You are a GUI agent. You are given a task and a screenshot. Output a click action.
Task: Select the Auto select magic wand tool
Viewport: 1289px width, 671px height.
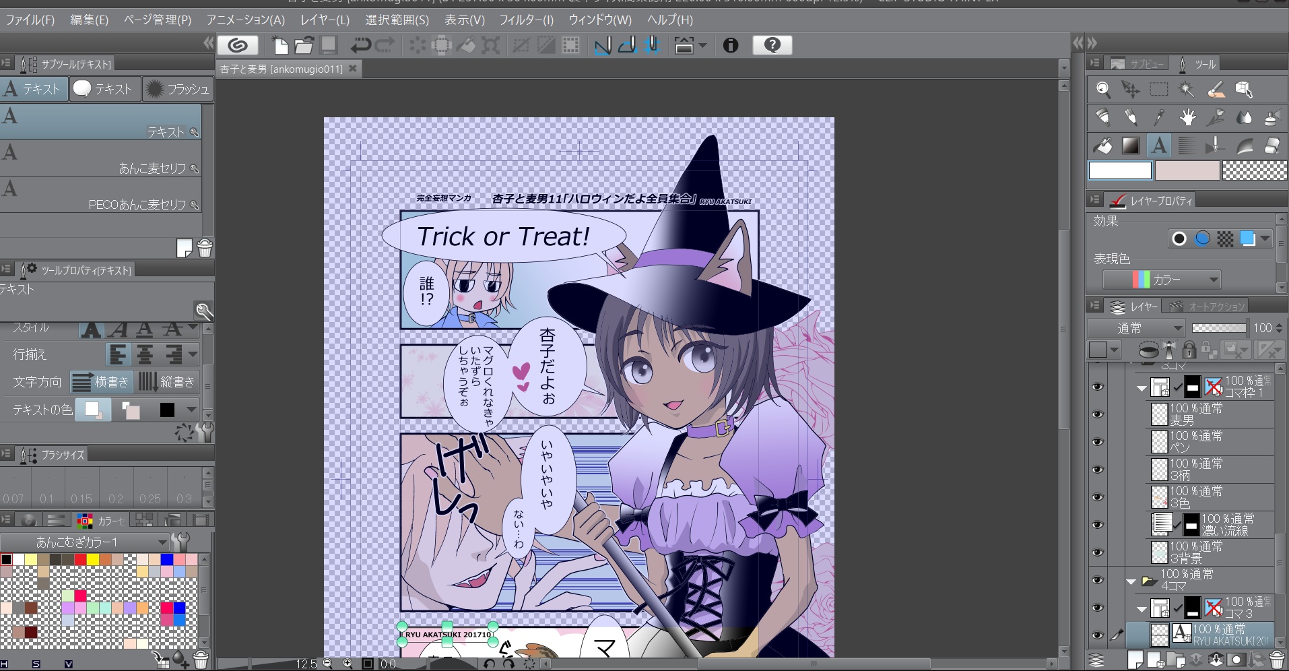pyautogui.click(x=1187, y=89)
